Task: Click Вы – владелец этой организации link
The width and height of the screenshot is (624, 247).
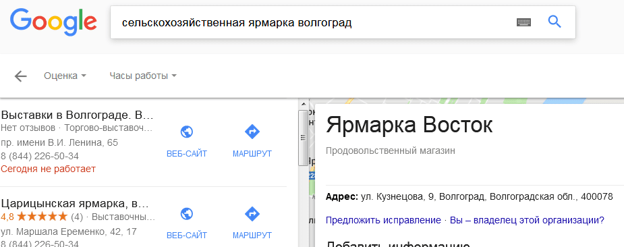Action: pyautogui.click(x=528, y=220)
